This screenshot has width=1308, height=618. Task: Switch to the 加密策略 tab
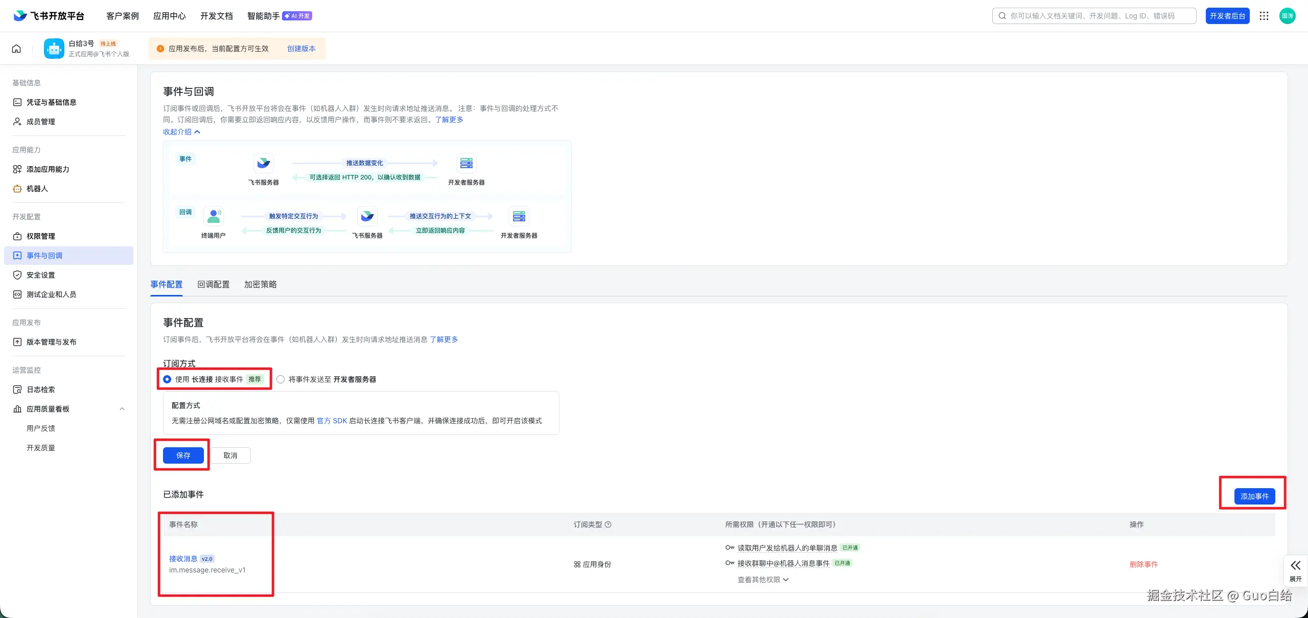[x=260, y=284]
